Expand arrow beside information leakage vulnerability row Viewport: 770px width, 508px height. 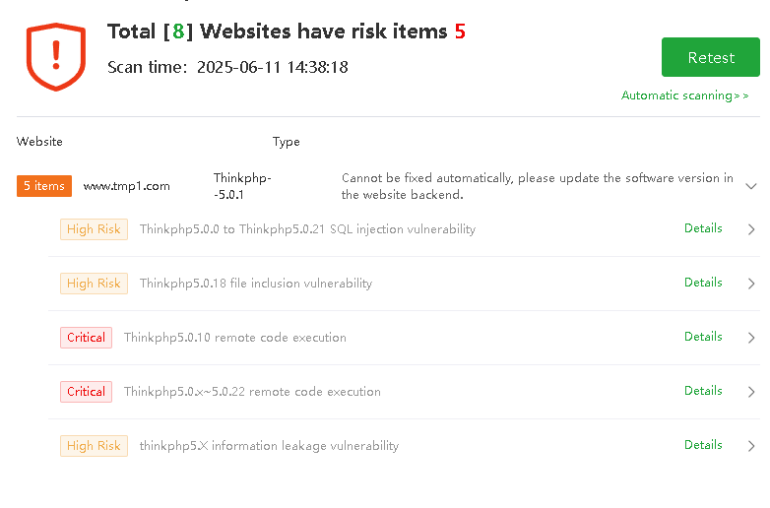coord(751,446)
